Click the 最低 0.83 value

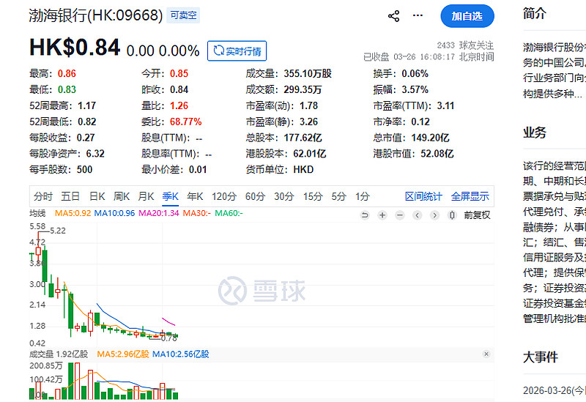pos(67,89)
